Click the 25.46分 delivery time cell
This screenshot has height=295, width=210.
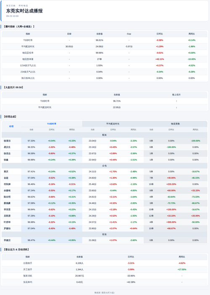click(92, 184)
